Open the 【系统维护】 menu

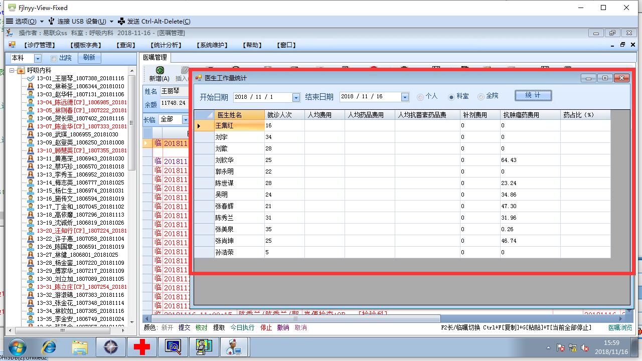click(x=212, y=45)
